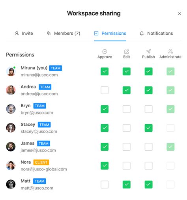Click the TEAM badge next to Miruna
The height and width of the screenshot is (200, 187).
(56, 68)
